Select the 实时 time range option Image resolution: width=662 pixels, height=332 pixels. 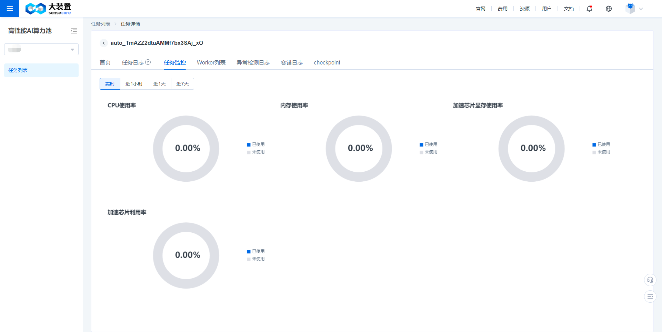(x=110, y=84)
